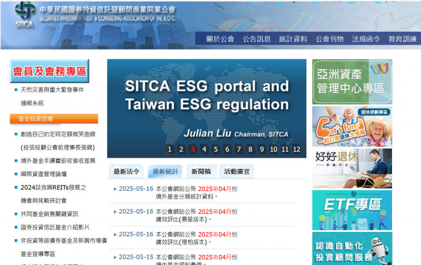Open the 法規函令 menu
The height and width of the screenshot is (265, 421).
(x=366, y=39)
